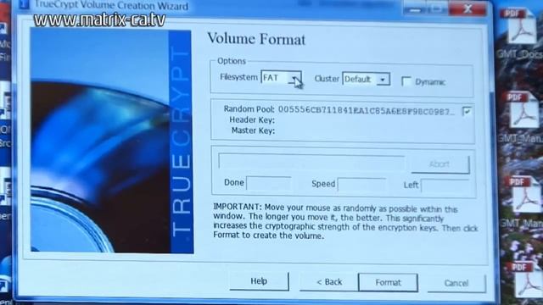This screenshot has width=543, height=305.
Task: Click the Volume Format heading
Action: pyautogui.click(x=256, y=39)
